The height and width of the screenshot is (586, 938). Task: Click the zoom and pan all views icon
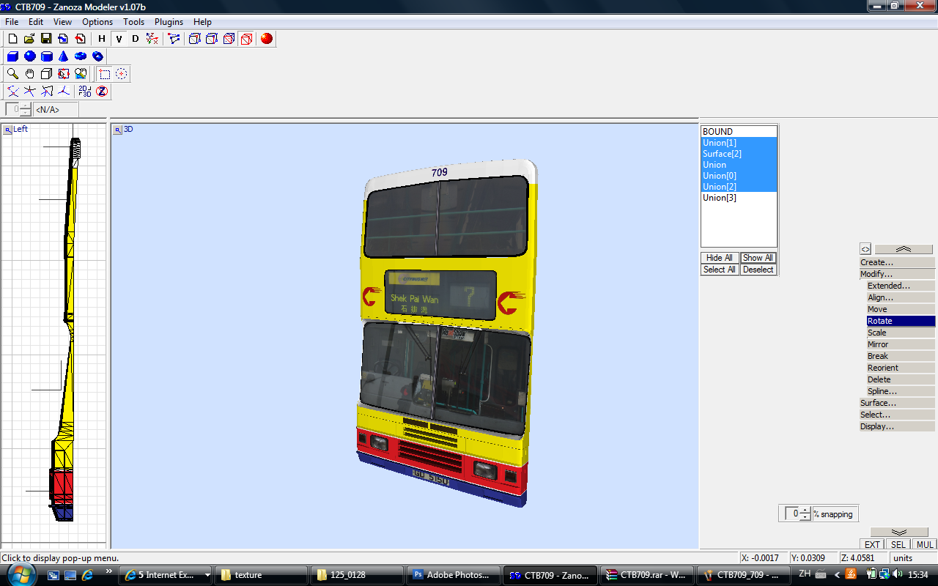81,74
